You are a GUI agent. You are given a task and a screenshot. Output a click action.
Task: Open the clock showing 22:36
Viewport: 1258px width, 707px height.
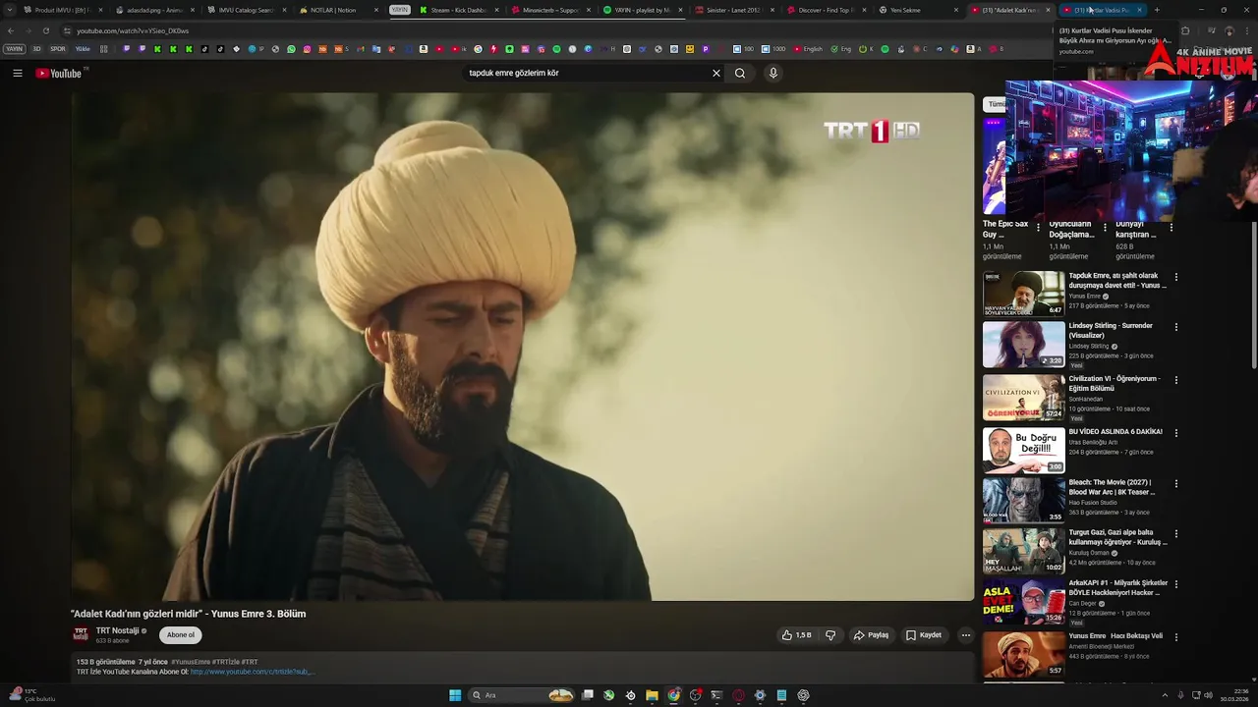click(1233, 695)
